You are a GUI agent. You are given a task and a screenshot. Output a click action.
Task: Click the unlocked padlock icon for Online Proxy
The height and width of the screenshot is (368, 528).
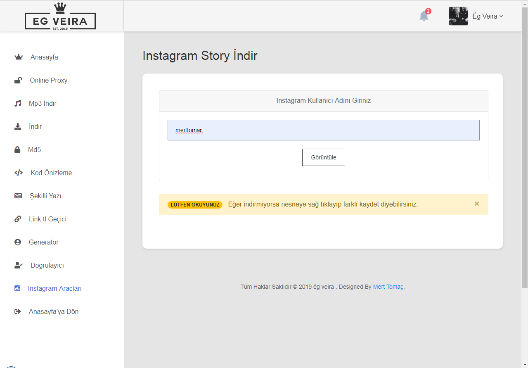[x=18, y=80]
